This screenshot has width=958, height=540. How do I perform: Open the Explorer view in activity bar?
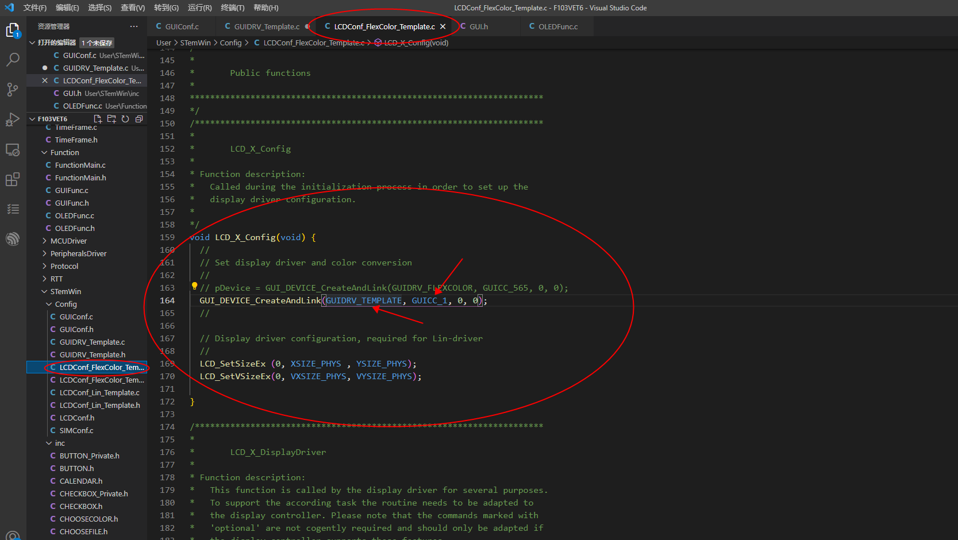(x=13, y=30)
